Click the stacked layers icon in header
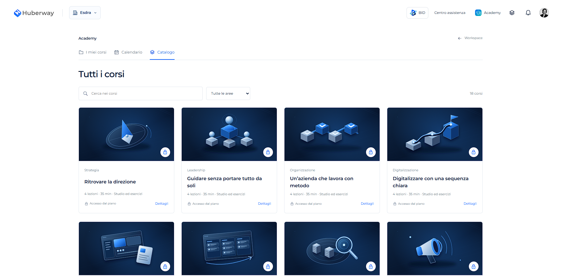561x276 pixels. coord(512,13)
